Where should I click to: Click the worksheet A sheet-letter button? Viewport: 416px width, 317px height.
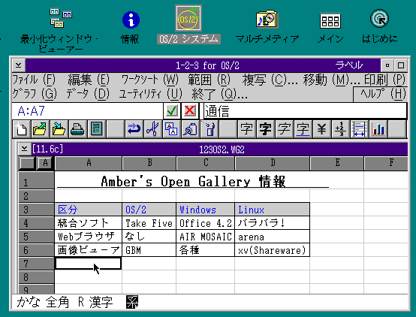(45, 163)
